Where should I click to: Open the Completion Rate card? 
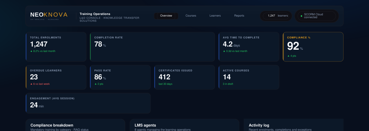coord(152,47)
